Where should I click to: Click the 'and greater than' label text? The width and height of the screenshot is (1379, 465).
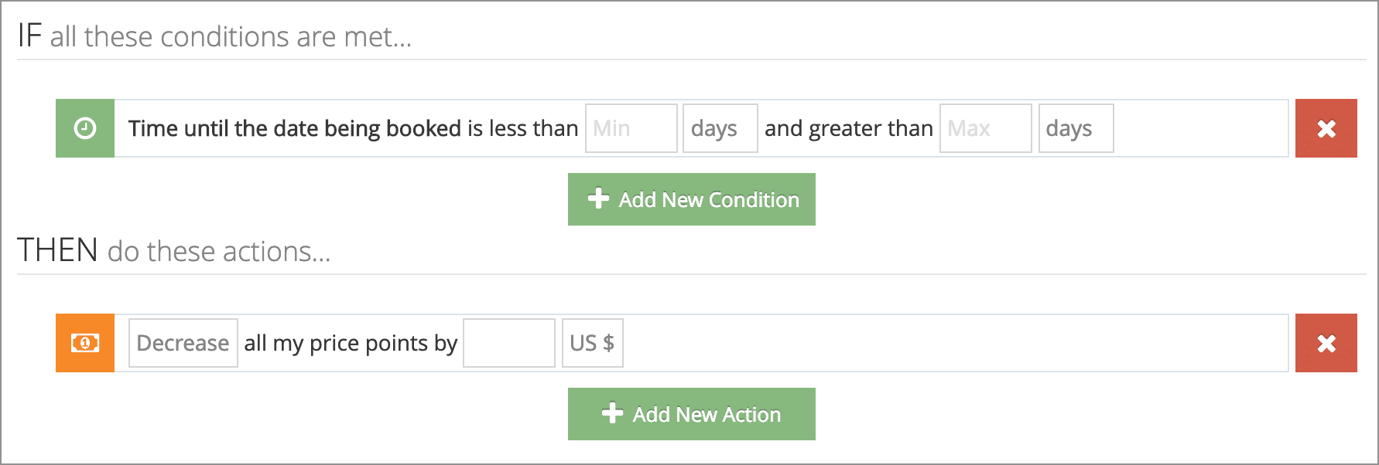point(849,128)
